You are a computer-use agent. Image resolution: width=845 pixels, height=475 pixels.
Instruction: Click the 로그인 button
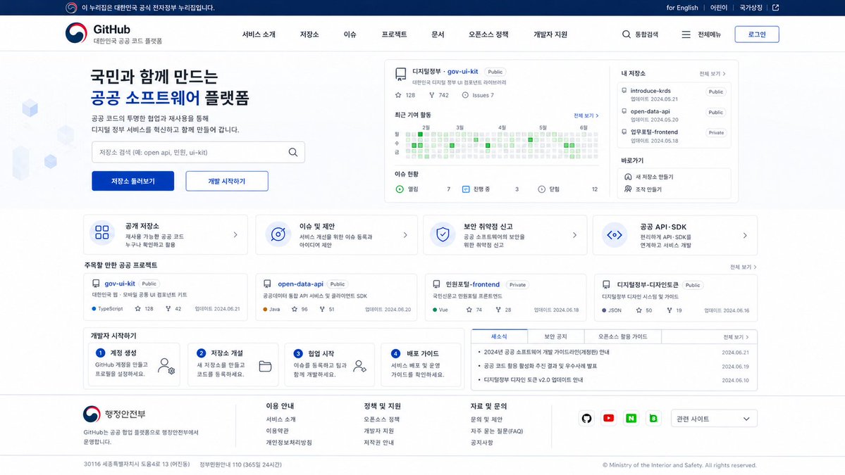pos(757,34)
